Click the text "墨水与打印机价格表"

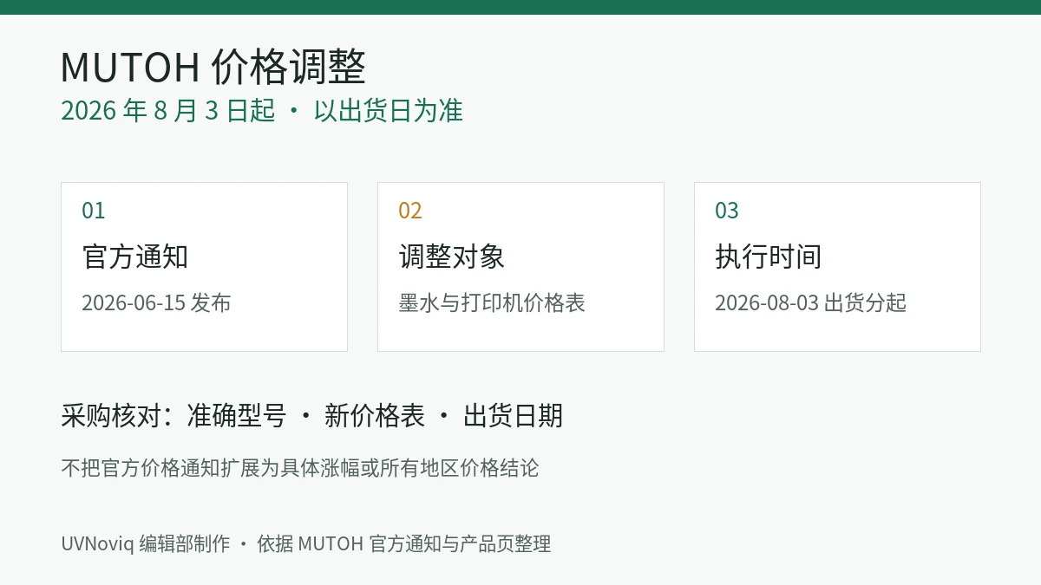tap(492, 302)
